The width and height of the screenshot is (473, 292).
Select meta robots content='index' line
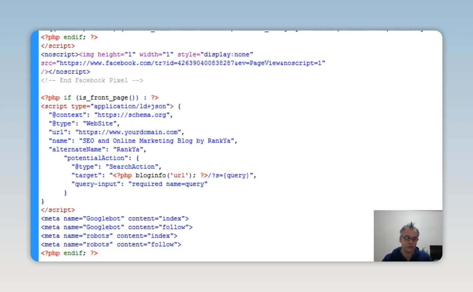click(x=109, y=236)
